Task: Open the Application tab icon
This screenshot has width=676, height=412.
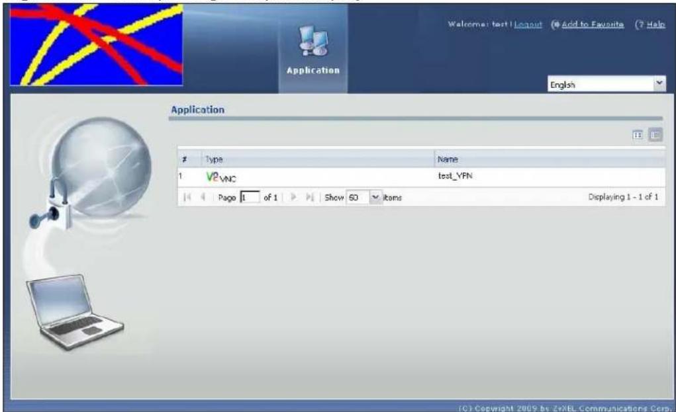Action: point(313,41)
